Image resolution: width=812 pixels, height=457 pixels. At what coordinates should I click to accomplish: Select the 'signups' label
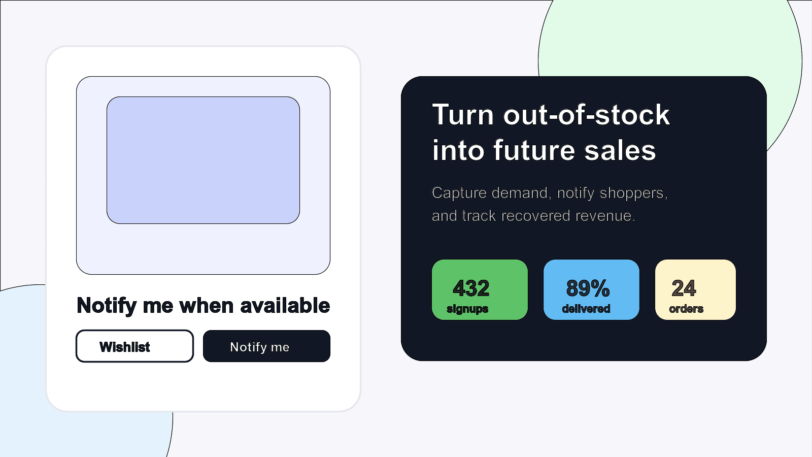click(467, 309)
